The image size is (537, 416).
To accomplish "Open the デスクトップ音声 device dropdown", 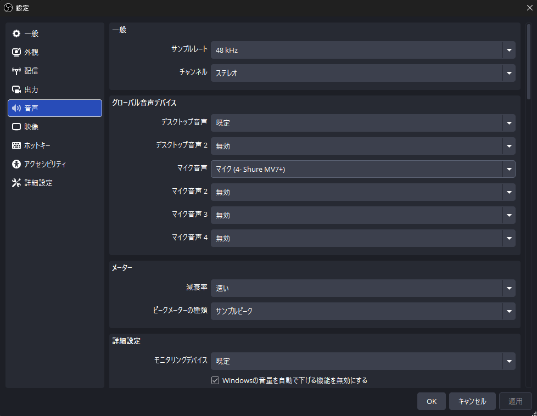I will [363, 123].
